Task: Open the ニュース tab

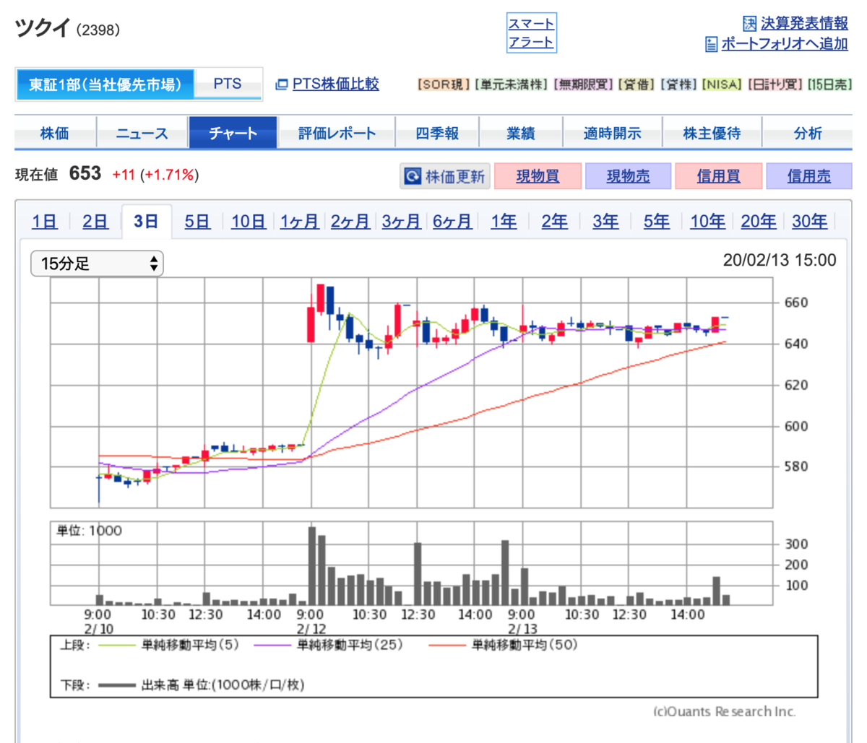Action: pos(142,134)
